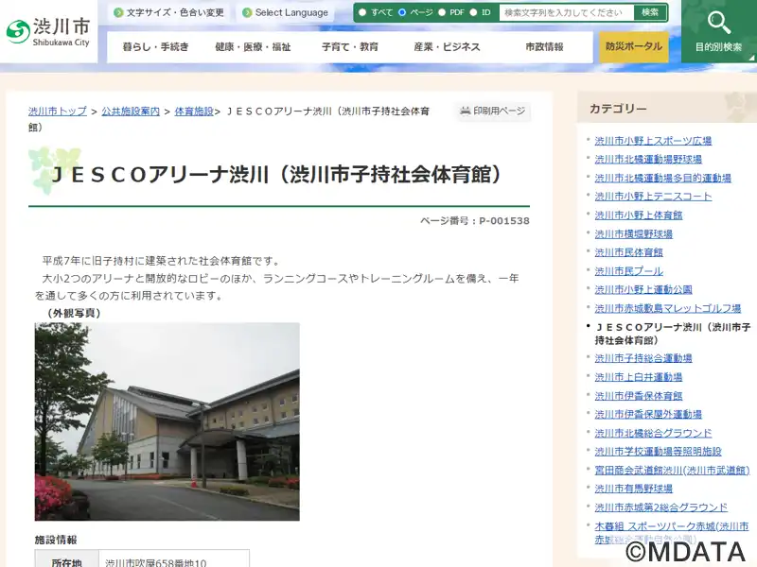Open 宮田商会武道館渋川 category link
The width and height of the screenshot is (757, 567).
pyautogui.click(x=673, y=470)
